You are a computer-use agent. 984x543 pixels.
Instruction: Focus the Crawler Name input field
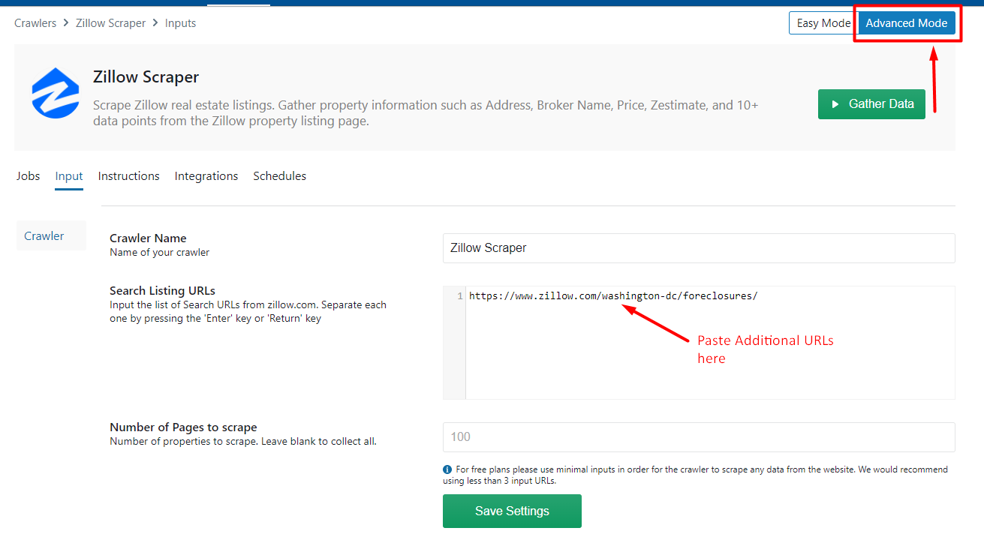699,247
